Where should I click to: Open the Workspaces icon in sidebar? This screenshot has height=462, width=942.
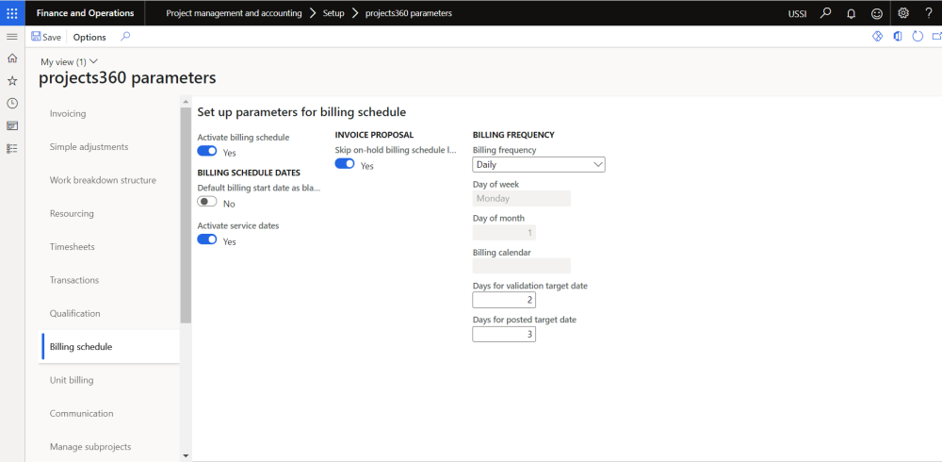pos(12,125)
